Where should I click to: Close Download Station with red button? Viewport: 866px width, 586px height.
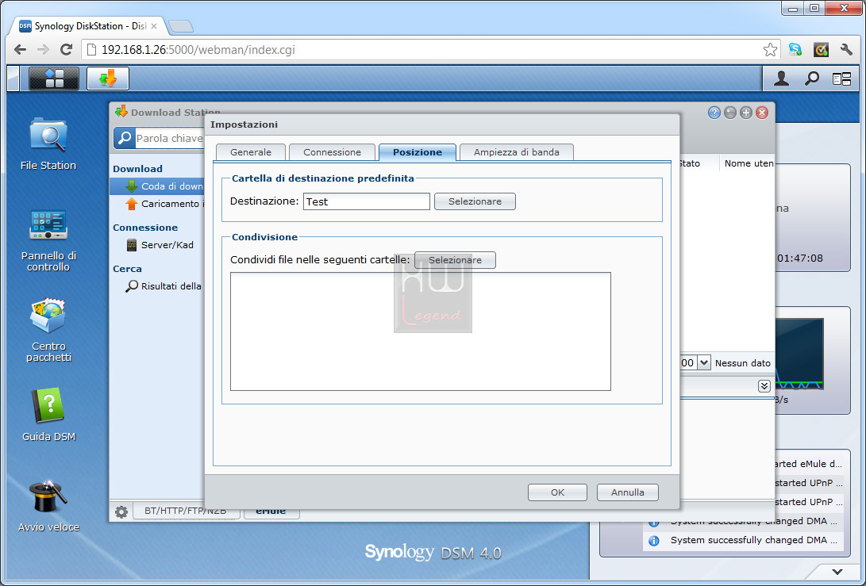pyautogui.click(x=762, y=113)
